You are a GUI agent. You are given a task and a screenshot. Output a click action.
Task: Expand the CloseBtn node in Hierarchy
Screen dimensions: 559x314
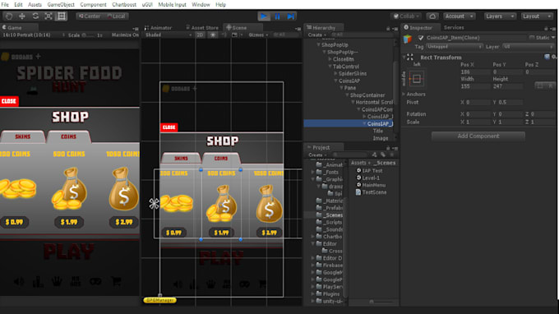330,59
